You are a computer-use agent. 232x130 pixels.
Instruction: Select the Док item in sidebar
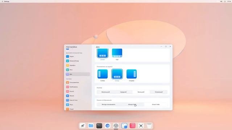[78, 74]
